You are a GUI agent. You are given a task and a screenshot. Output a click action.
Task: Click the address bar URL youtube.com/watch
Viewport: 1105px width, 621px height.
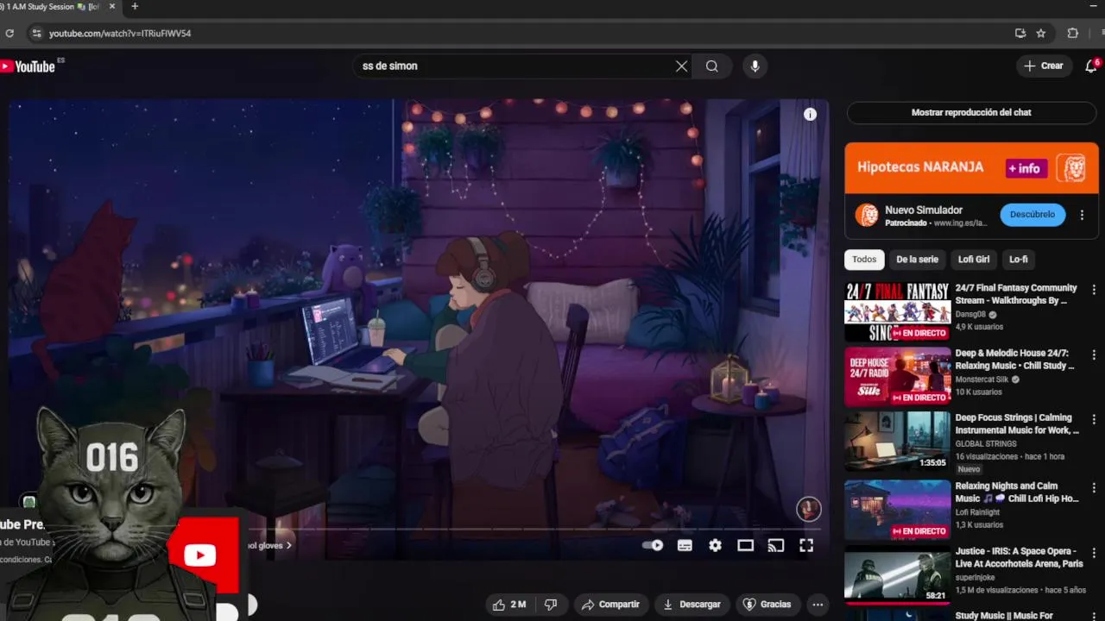pyautogui.click(x=120, y=34)
